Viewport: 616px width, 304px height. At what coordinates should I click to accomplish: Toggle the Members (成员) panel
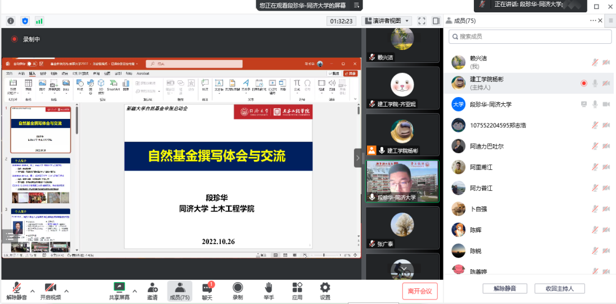tap(179, 291)
